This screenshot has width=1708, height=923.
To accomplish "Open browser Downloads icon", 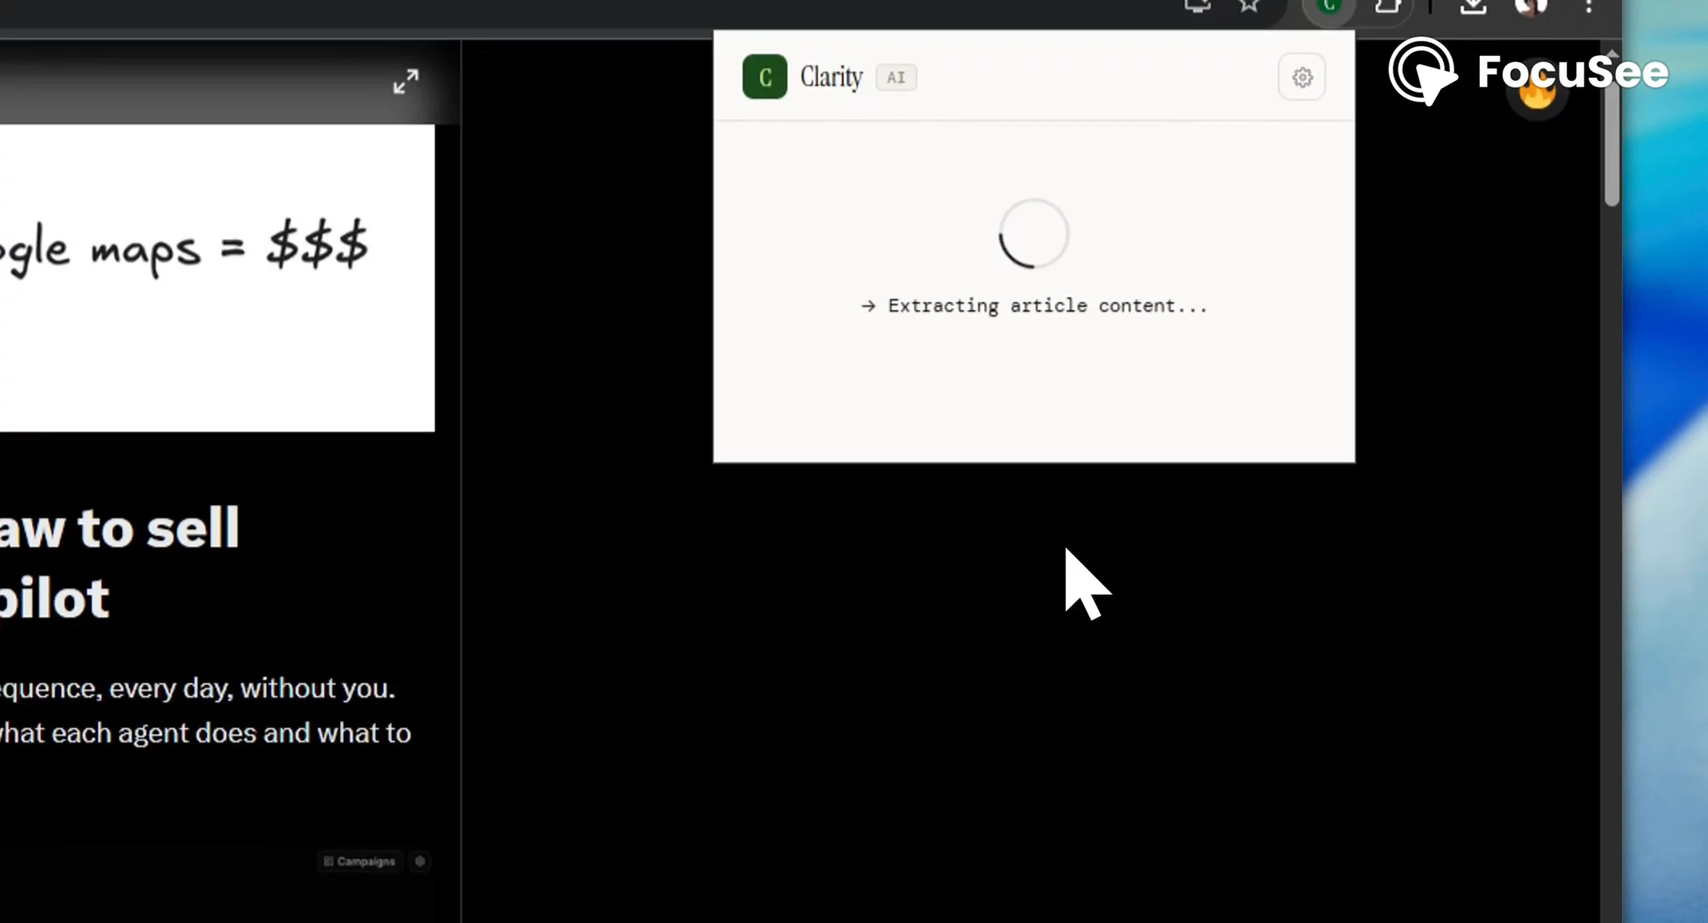I will 1473,7.
